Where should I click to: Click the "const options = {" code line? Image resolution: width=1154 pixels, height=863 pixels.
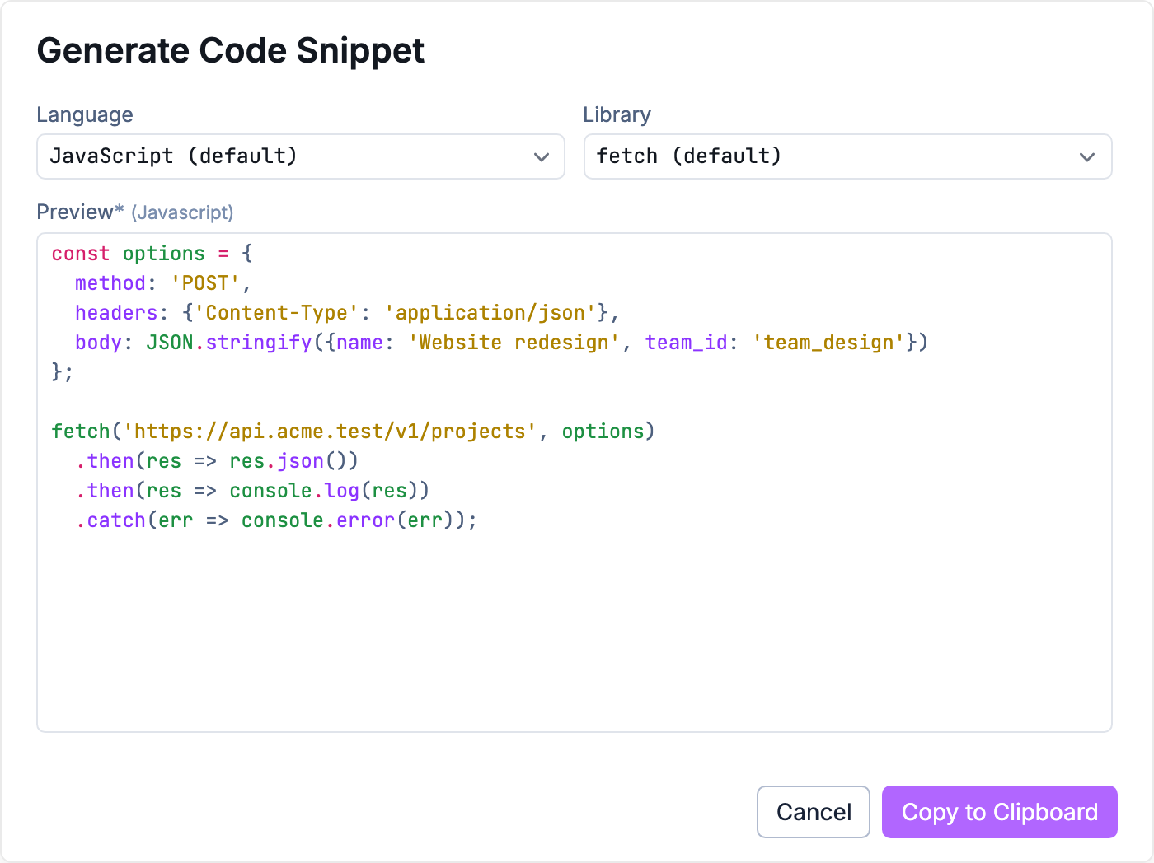(x=152, y=254)
